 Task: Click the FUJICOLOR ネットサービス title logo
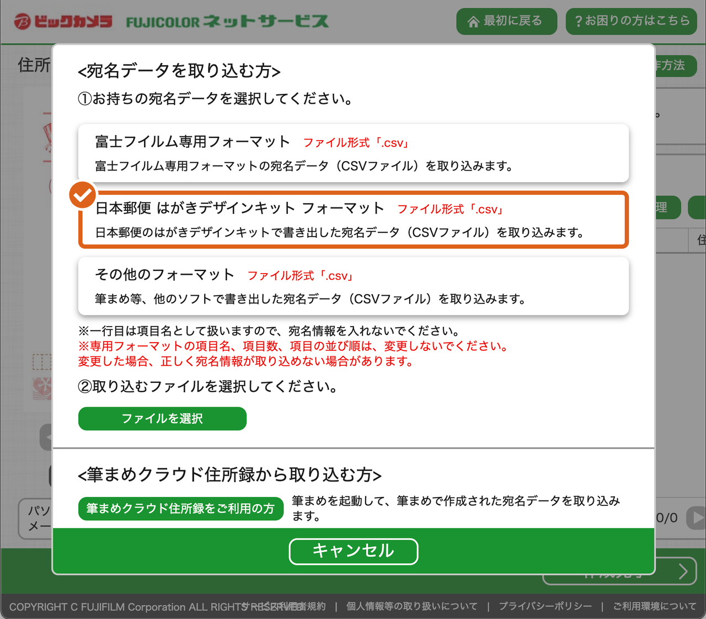[227, 22]
